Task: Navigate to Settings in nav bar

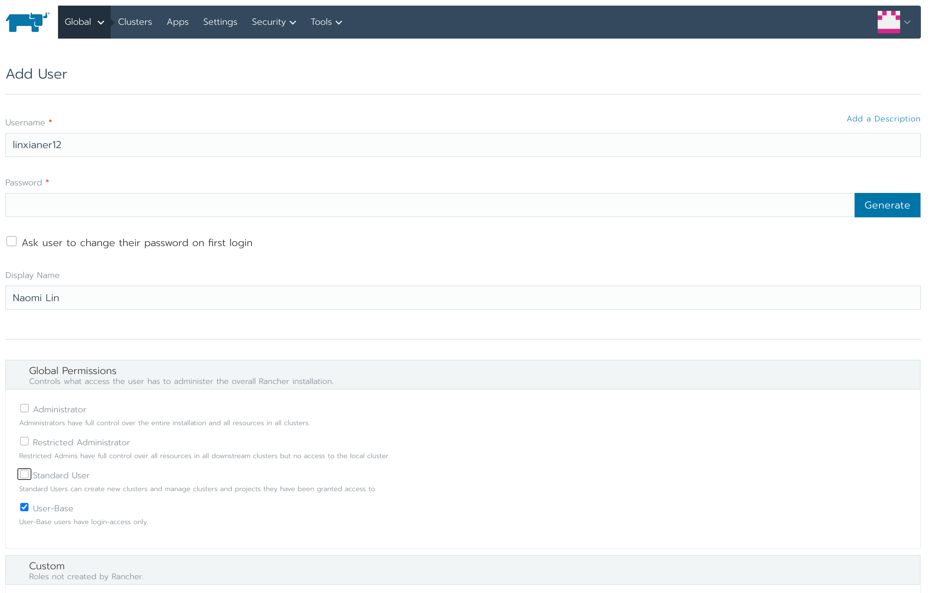Action: (220, 22)
